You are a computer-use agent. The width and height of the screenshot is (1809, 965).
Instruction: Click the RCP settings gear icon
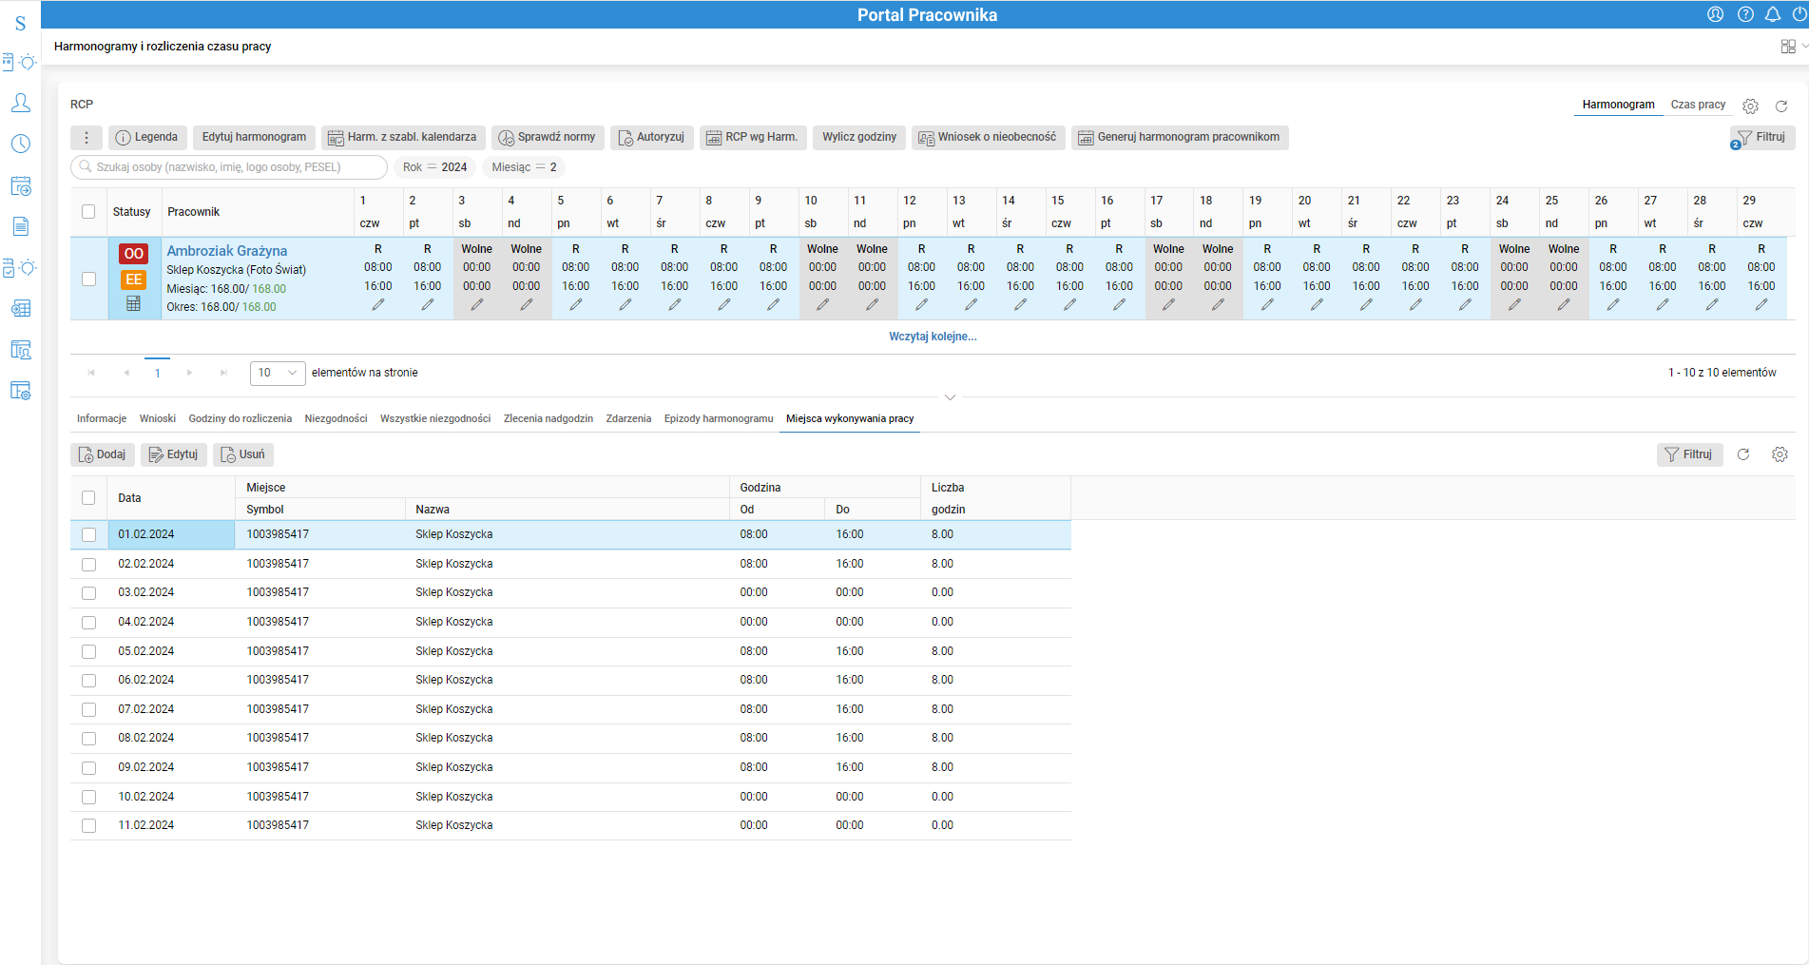coord(1750,106)
